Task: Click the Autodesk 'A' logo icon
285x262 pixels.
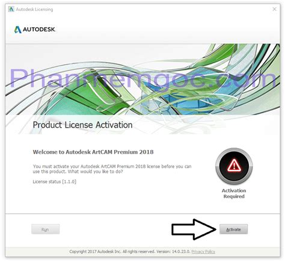Action: (17, 30)
